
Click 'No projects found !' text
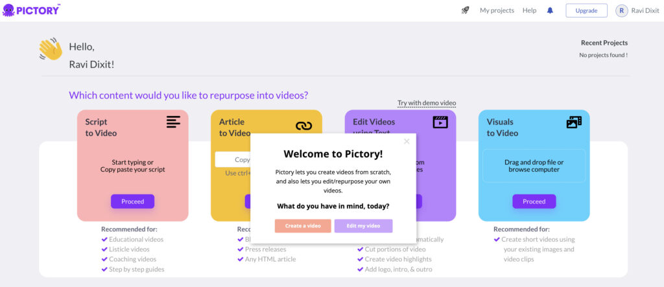tap(604, 55)
